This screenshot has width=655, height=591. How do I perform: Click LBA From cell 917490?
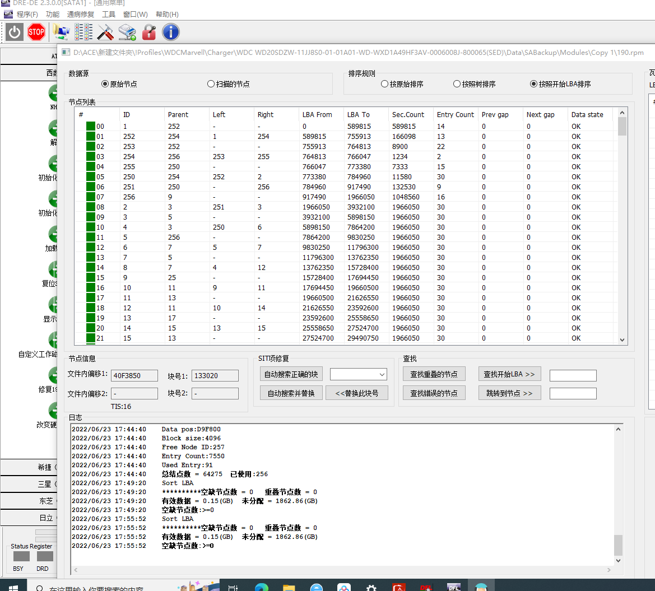point(314,197)
